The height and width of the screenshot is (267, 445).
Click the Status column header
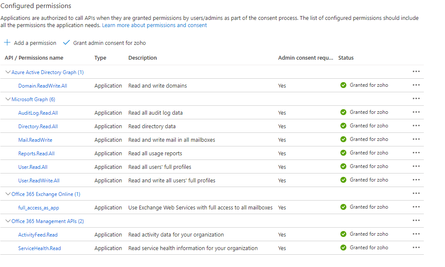pos(346,58)
